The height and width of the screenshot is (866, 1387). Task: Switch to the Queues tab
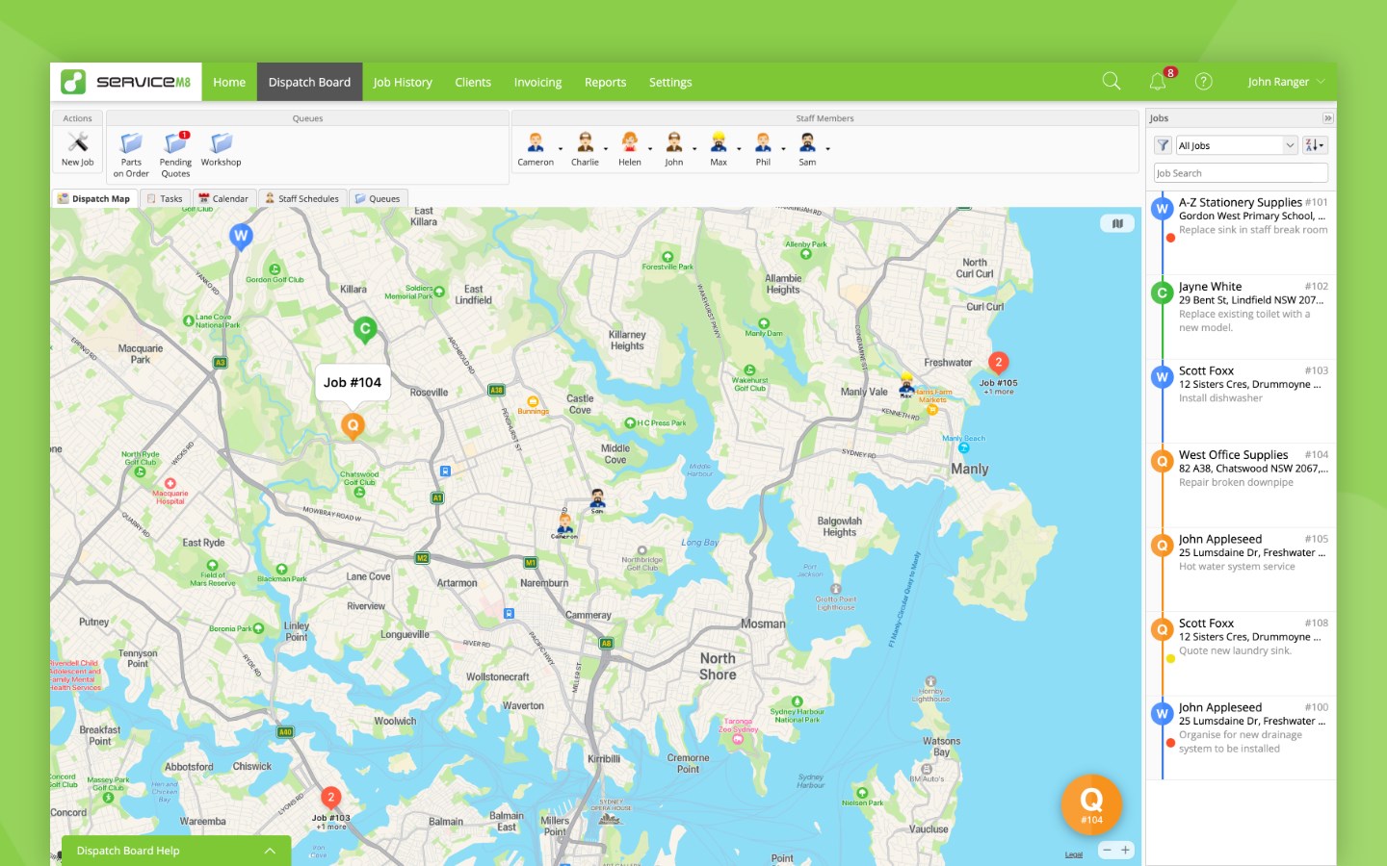[378, 198]
